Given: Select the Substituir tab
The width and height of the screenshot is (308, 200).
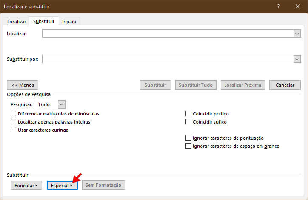Looking at the screenshot, I should pyautogui.click(x=44, y=21).
